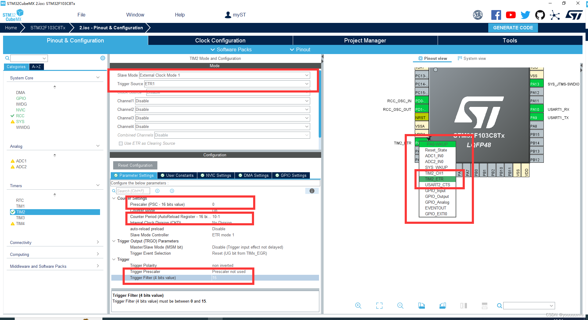Collapse the Trigger Output (TRGO) Parameters group

point(114,241)
